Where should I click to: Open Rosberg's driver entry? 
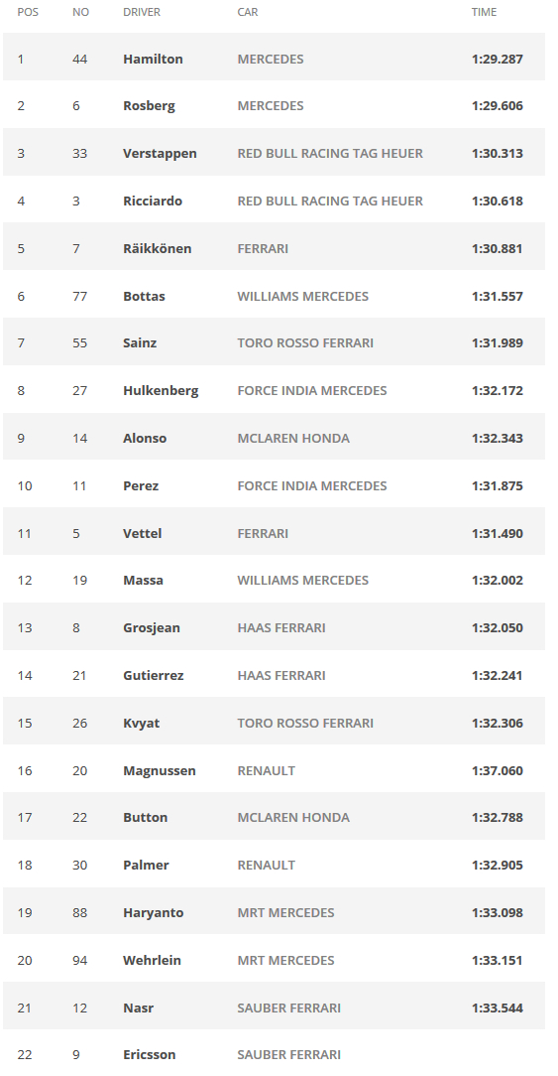[149, 105]
